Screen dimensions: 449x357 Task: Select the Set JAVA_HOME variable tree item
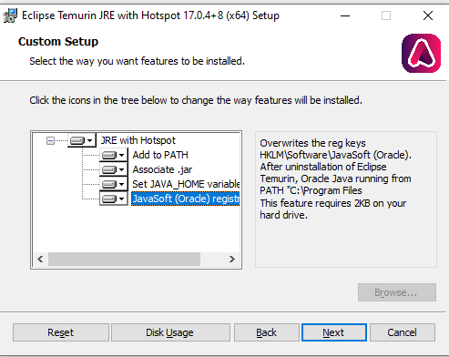(186, 184)
